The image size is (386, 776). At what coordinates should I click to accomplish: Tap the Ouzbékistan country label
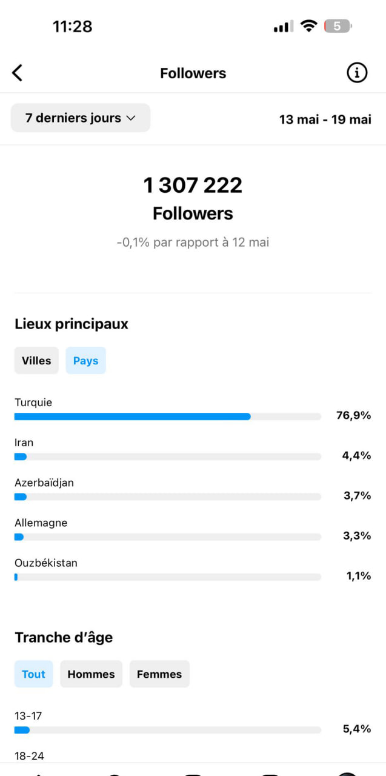tap(46, 563)
